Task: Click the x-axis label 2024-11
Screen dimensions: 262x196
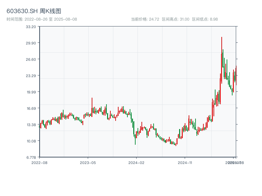Action: 185,163
